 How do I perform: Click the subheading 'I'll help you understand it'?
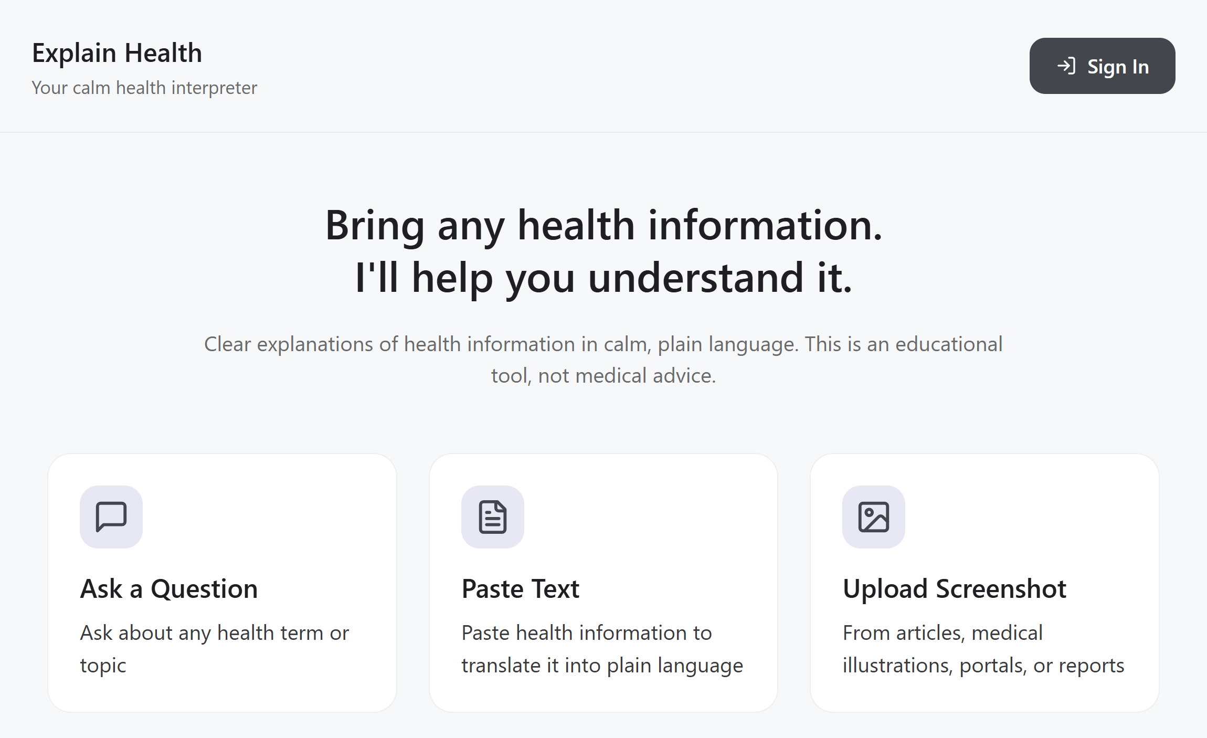tap(603, 276)
